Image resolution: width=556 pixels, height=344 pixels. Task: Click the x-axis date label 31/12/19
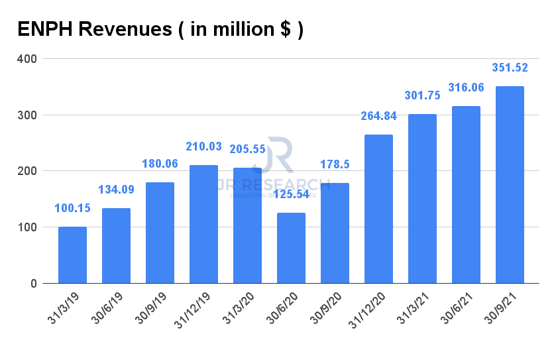193,310
